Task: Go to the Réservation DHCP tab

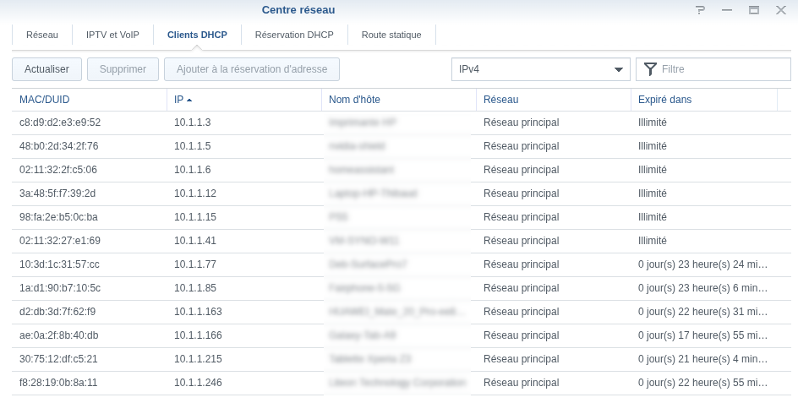Action: [294, 35]
